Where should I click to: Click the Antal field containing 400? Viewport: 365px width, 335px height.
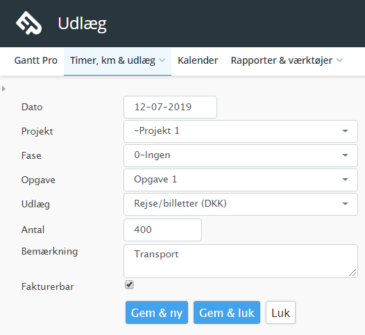162,230
